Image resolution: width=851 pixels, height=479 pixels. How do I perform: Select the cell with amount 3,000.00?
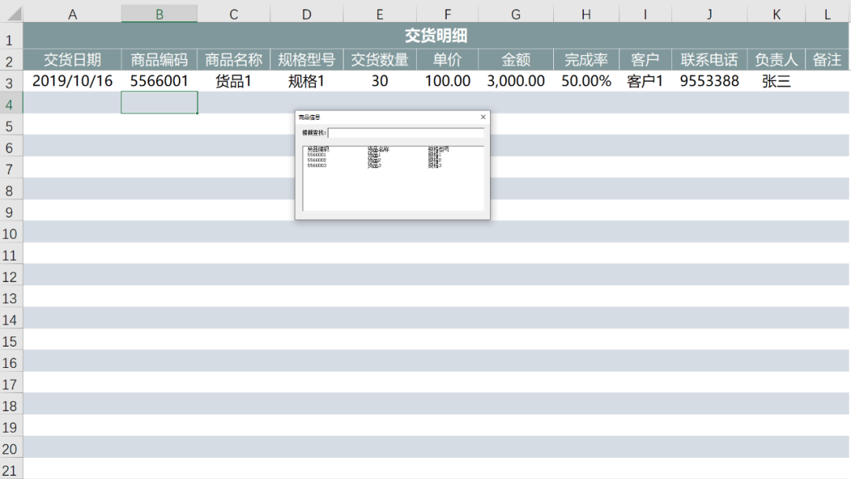tap(515, 81)
